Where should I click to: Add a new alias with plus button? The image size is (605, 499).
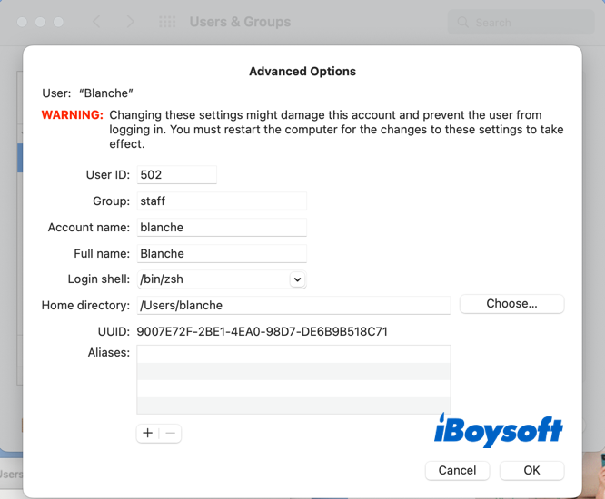click(148, 434)
